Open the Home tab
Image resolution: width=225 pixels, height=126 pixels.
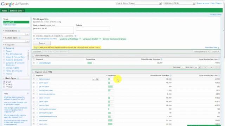click(4, 11)
